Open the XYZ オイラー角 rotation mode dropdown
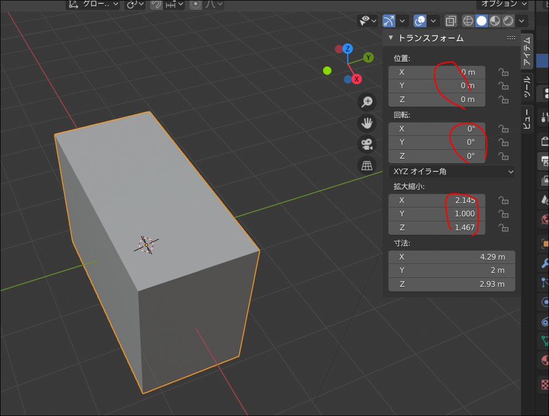The image size is (549, 416). coord(452,172)
